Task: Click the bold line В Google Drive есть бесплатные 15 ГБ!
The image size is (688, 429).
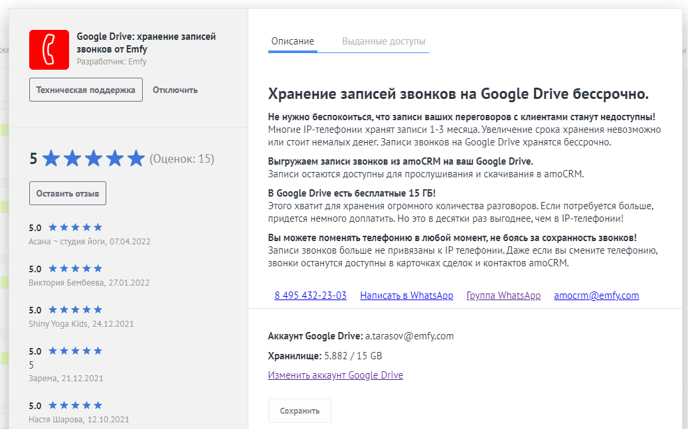Action: [x=352, y=193]
